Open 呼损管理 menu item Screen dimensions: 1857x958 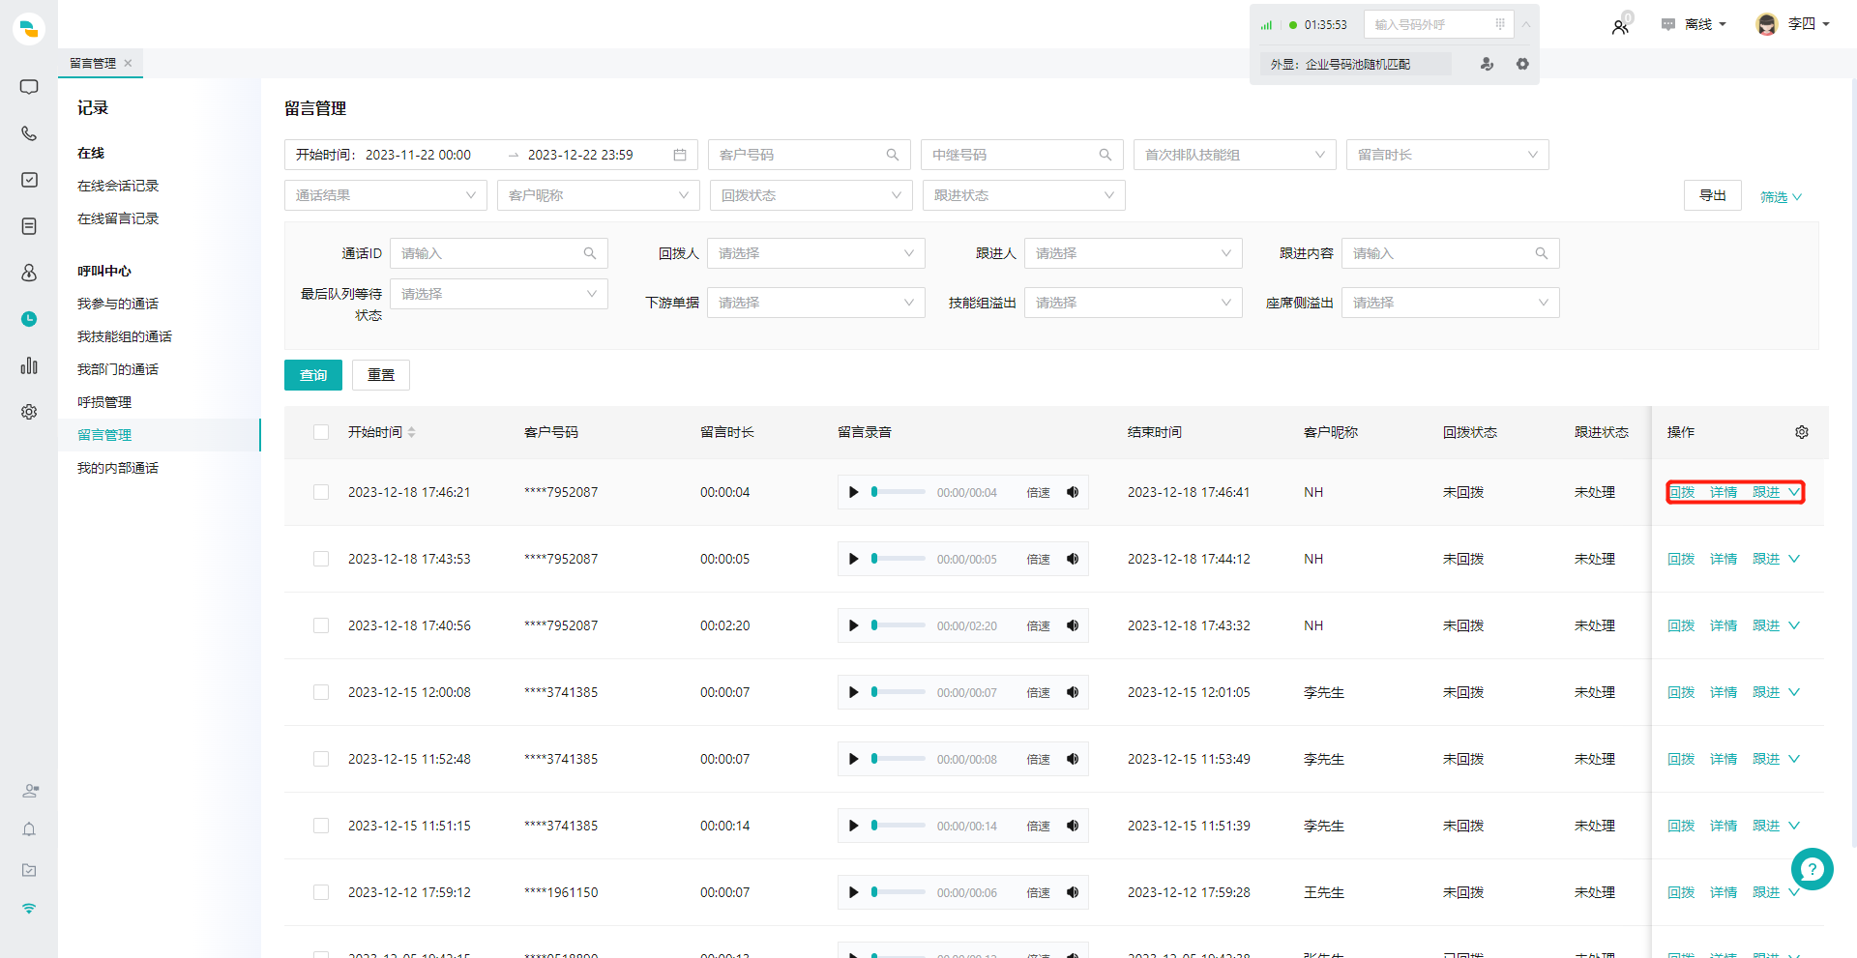click(x=104, y=402)
